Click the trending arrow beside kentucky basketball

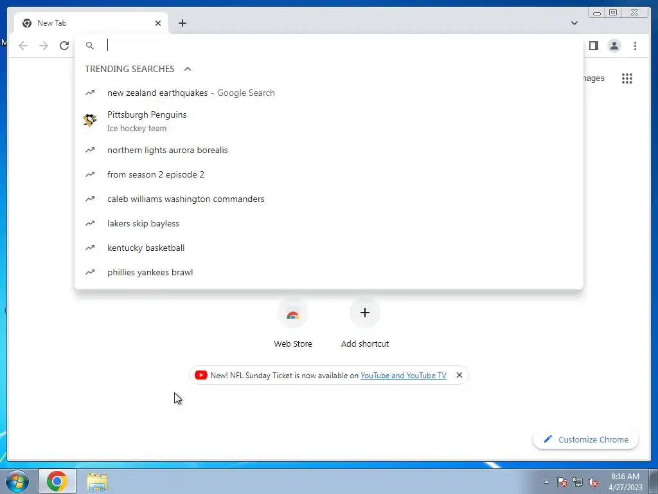[90, 248]
